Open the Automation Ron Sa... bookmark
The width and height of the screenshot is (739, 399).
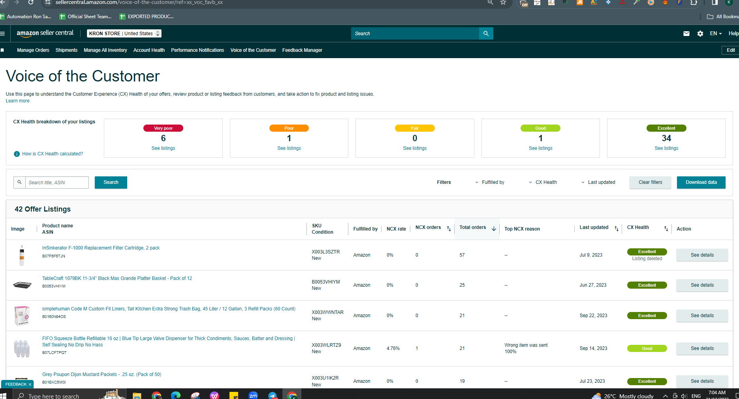pos(26,17)
